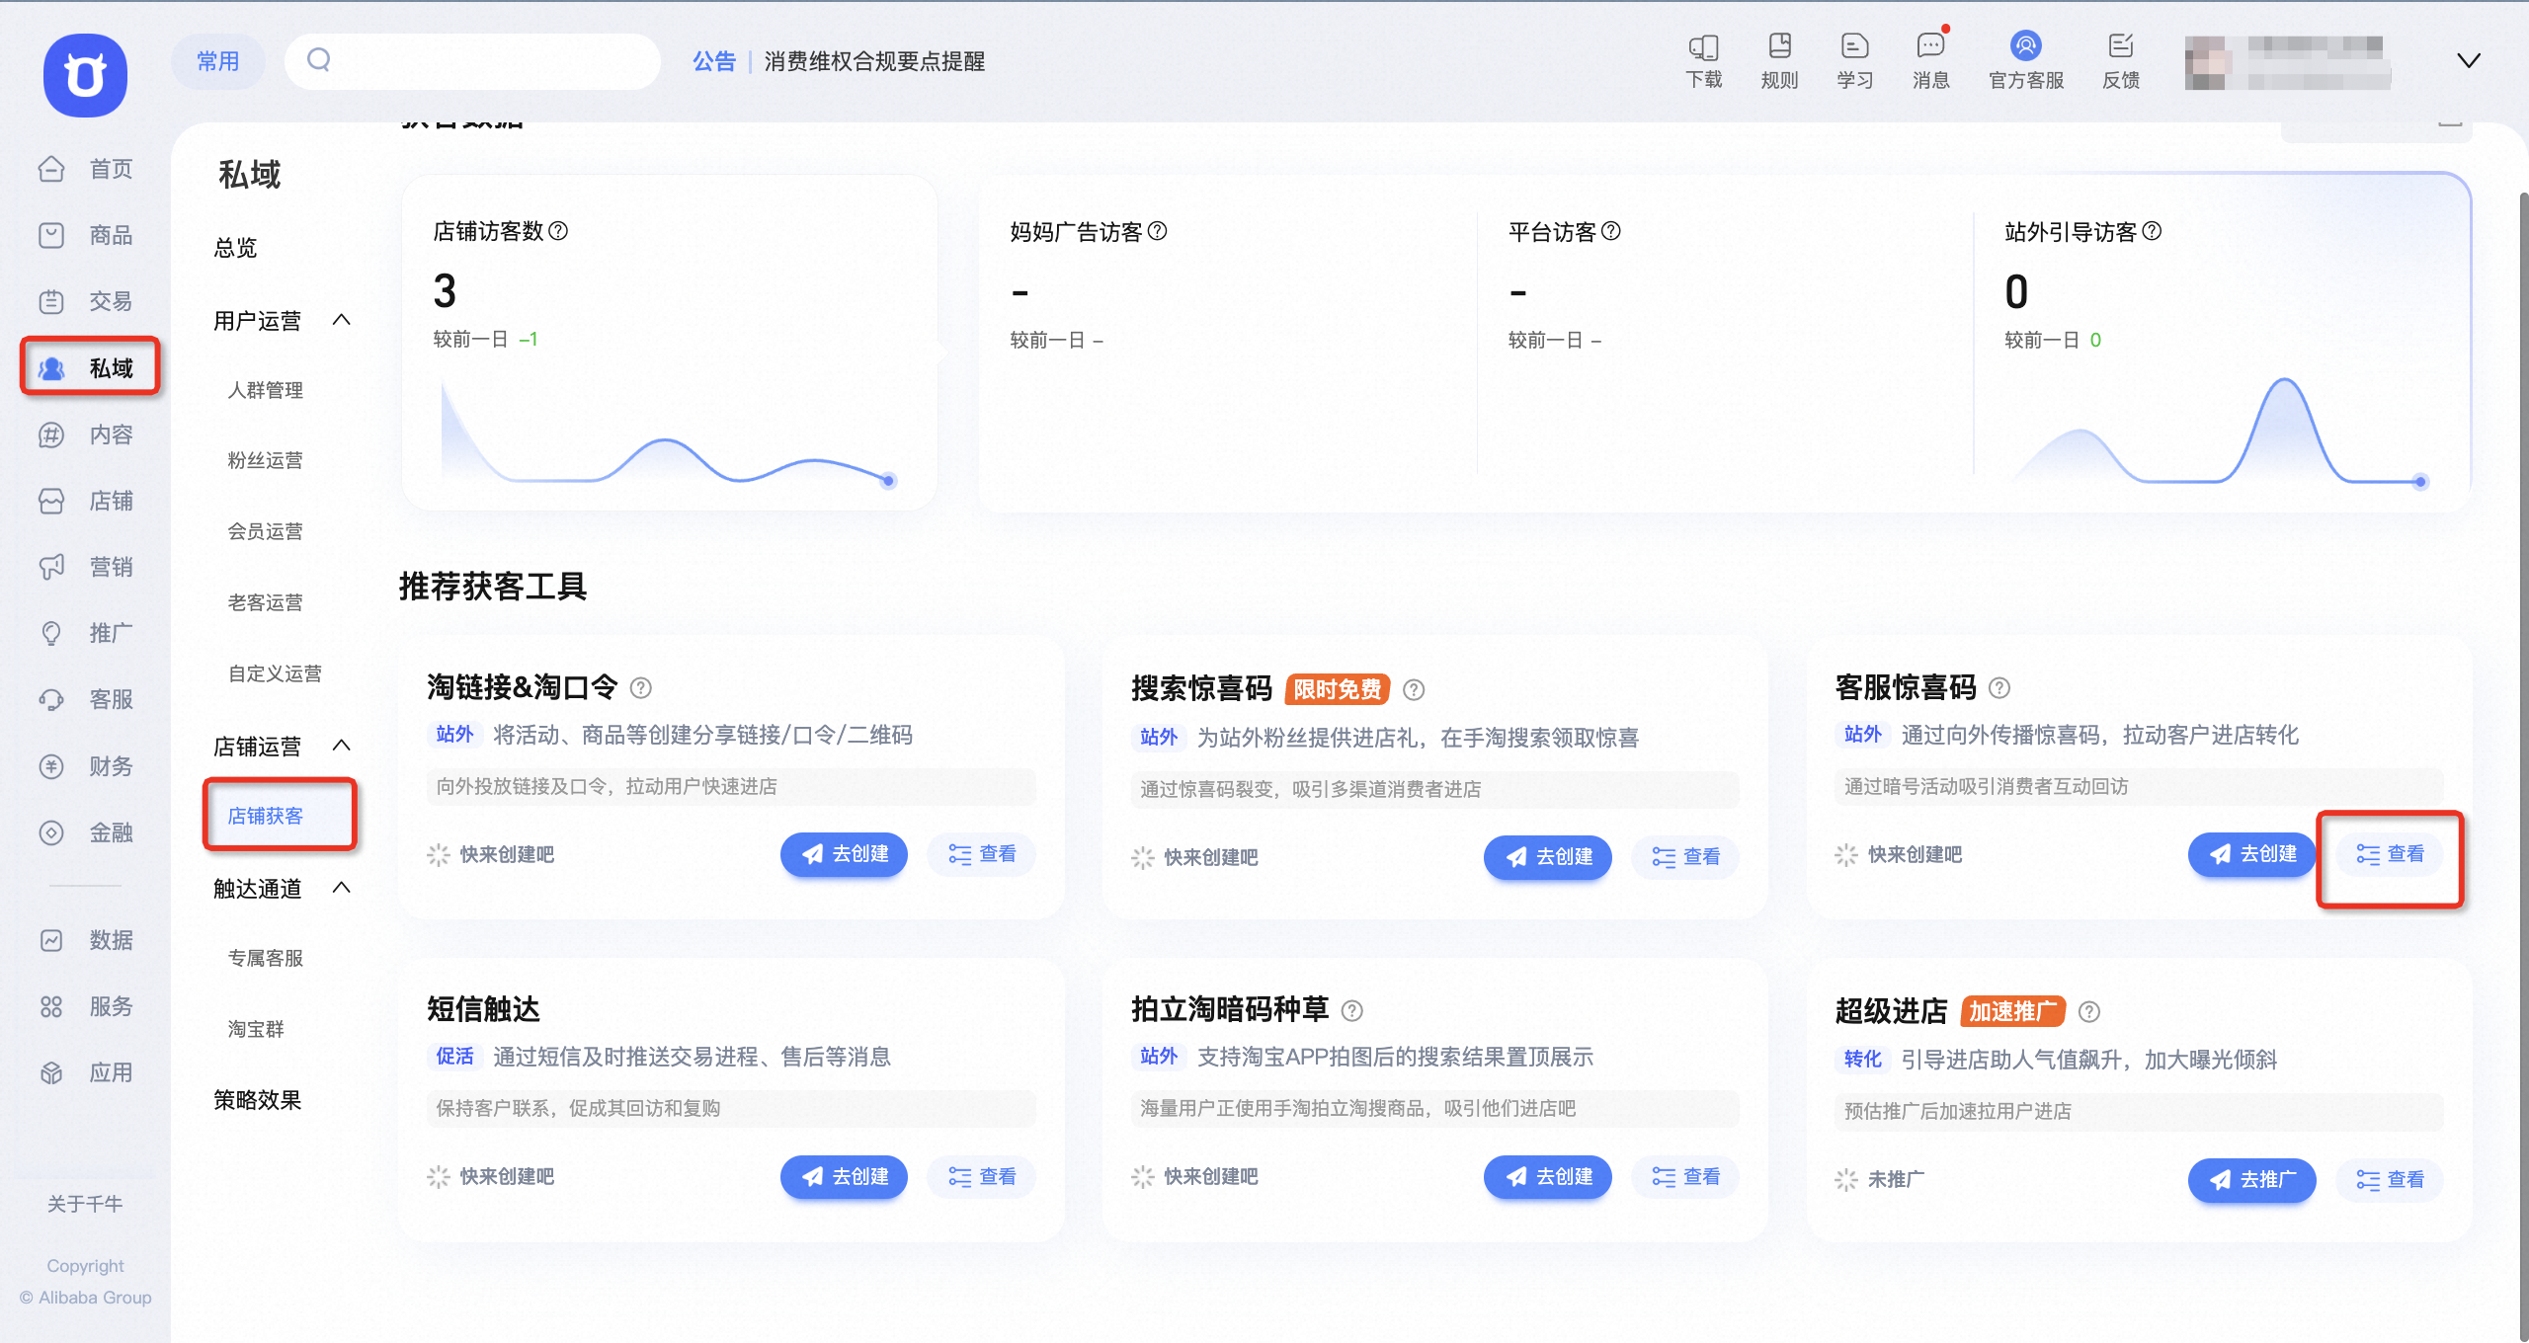Open 交易 transactions in sidebar

[x=86, y=301]
